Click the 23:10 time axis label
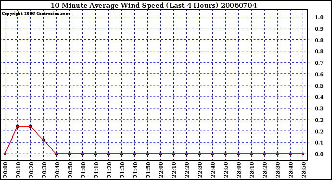332x180 pixels. pos(252,170)
